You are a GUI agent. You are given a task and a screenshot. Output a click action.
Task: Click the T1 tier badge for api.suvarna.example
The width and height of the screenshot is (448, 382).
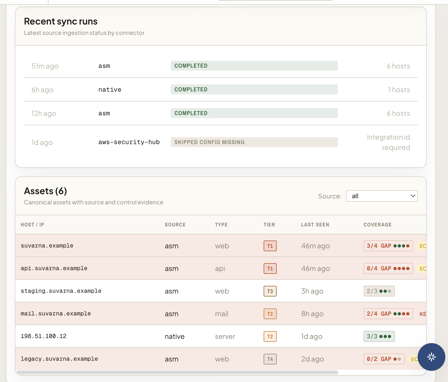pyautogui.click(x=270, y=269)
